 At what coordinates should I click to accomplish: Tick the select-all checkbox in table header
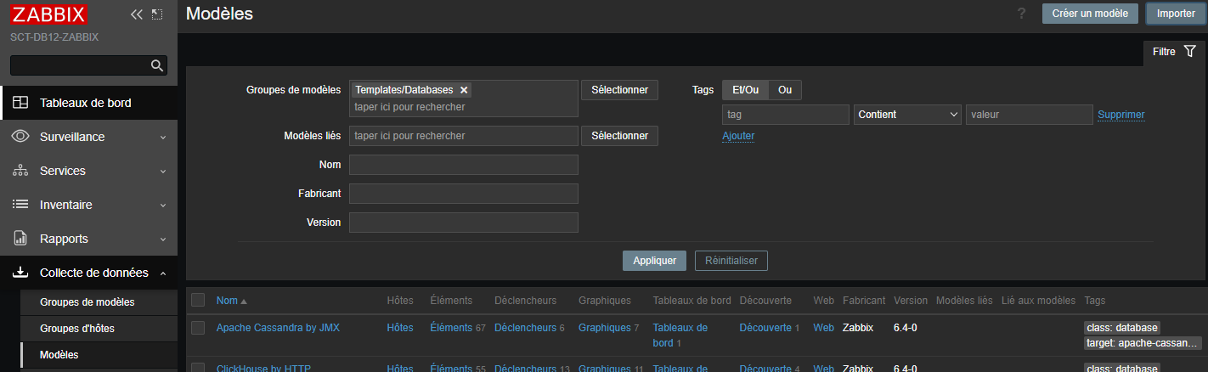tap(198, 300)
